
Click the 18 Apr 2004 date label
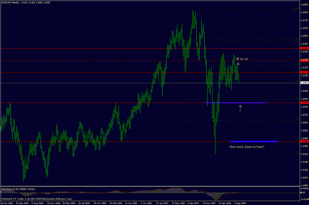(x=22, y=203)
